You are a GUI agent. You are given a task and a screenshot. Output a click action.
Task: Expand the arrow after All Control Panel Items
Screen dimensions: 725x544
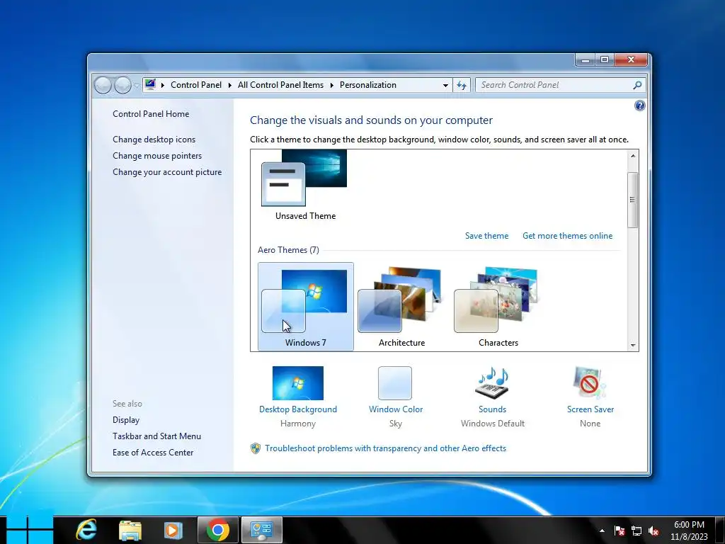click(332, 85)
